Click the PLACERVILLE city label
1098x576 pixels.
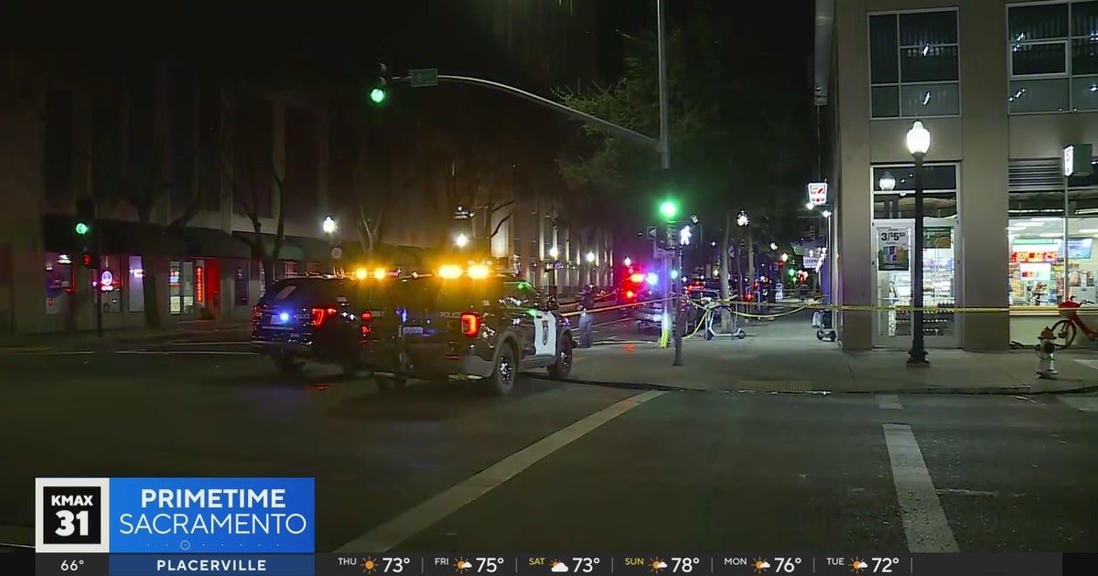coord(211,565)
